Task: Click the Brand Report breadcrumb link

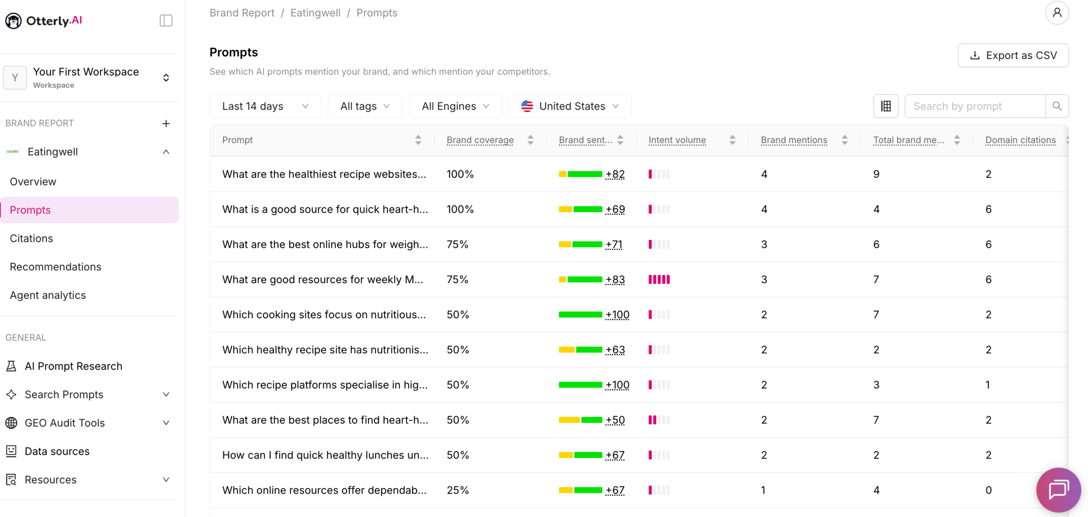Action: pyautogui.click(x=242, y=13)
